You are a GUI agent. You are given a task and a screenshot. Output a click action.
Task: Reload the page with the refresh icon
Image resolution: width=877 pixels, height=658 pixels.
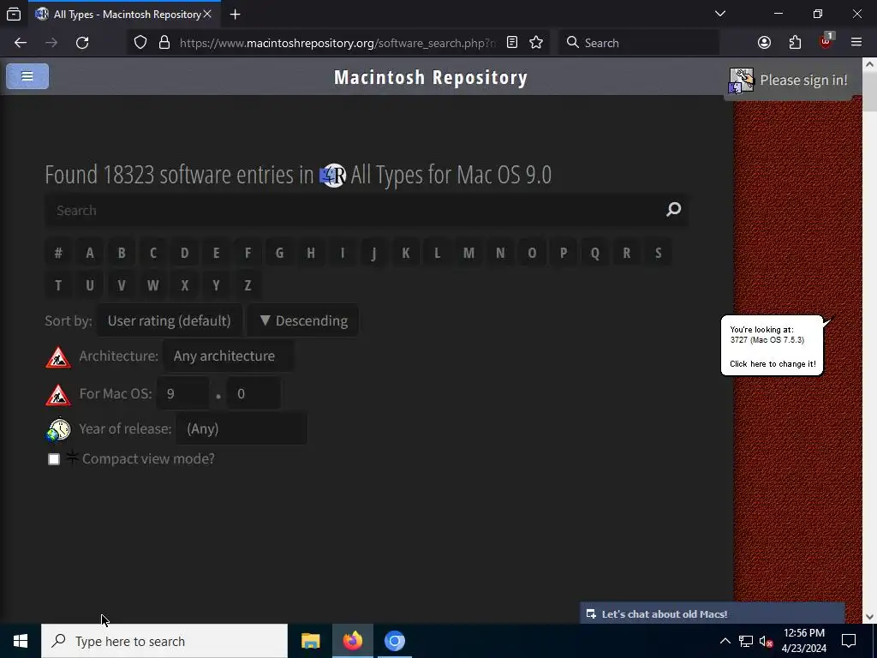click(82, 43)
